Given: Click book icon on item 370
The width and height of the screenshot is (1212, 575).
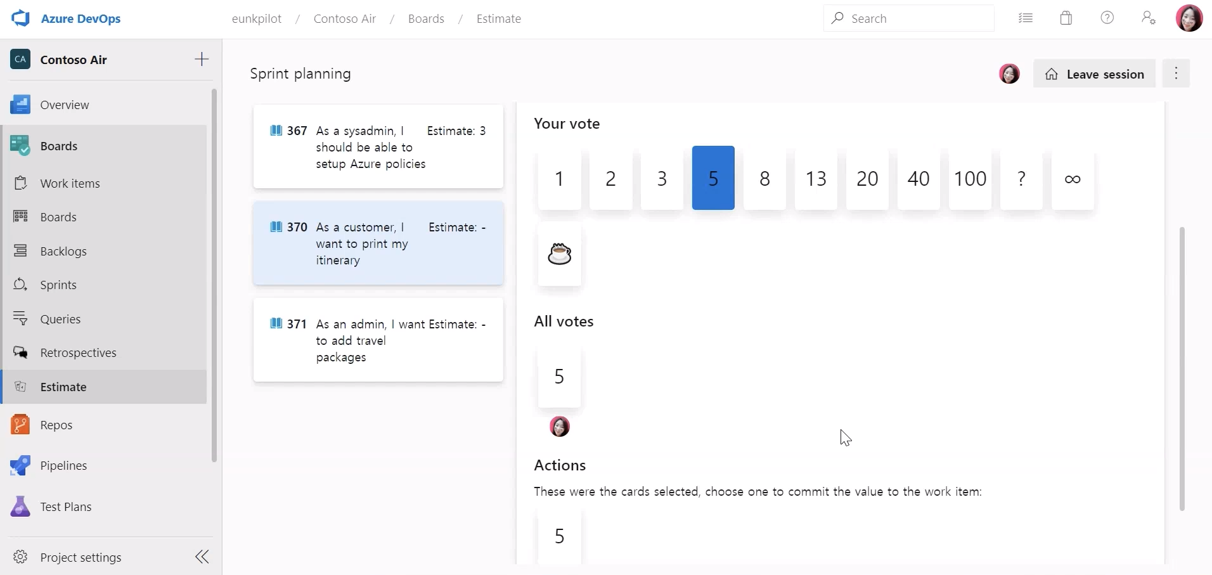Looking at the screenshot, I should point(276,227).
